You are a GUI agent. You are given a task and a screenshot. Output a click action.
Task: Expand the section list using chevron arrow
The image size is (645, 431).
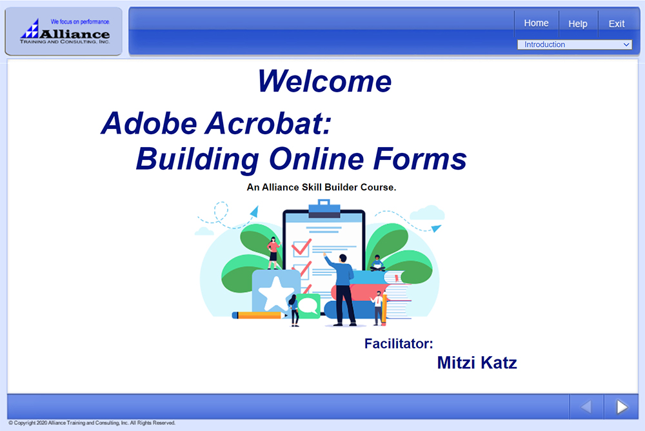coord(626,45)
